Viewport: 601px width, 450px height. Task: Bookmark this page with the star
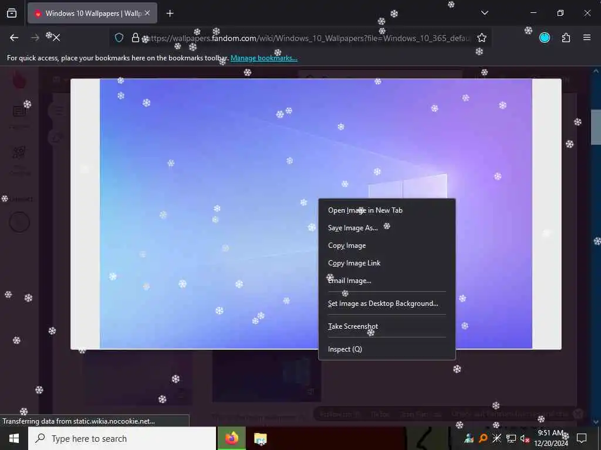(482, 37)
